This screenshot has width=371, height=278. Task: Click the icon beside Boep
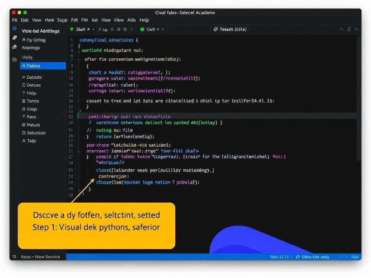pyautogui.click(x=24, y=109)
